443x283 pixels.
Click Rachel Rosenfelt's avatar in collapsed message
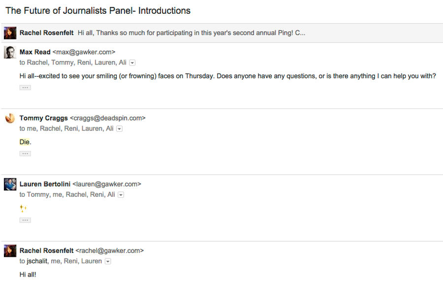coord(10,33)
